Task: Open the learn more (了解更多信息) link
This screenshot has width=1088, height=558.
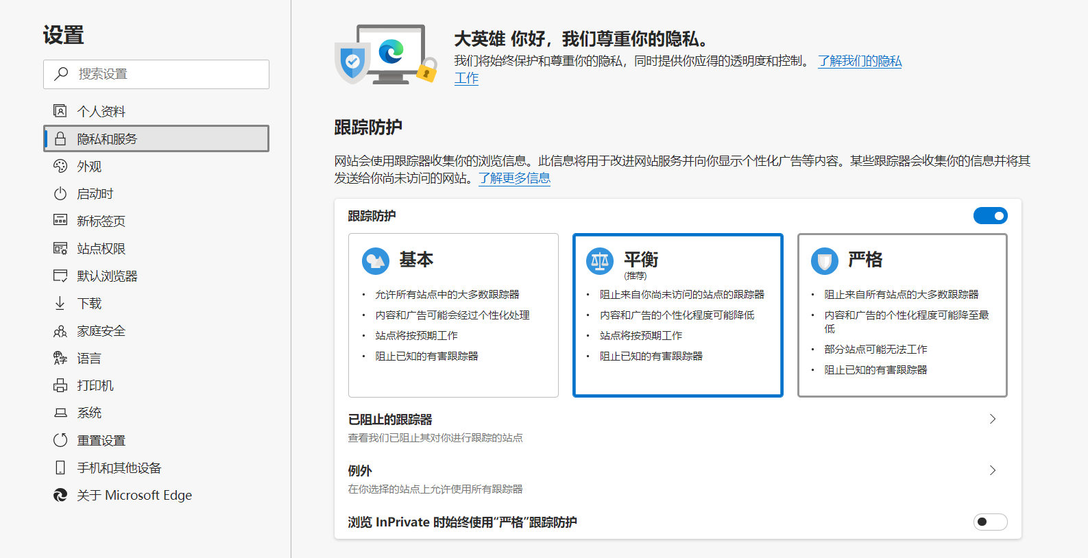Action: pyautogui.click(x=514, y=178)
